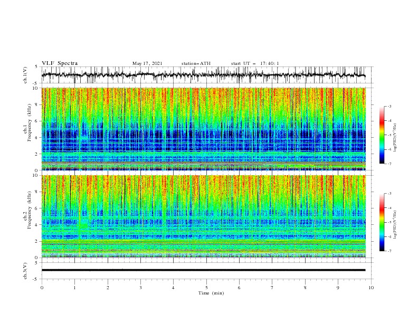Click the "start UT = 17:40: 1" text
418x323 pixels.
click(x=255, y=63)
